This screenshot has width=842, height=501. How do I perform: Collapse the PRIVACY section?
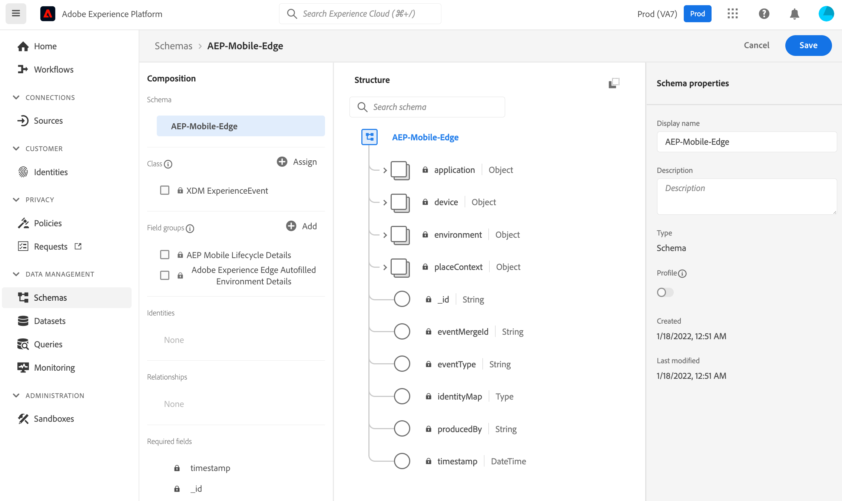point(16,200)
